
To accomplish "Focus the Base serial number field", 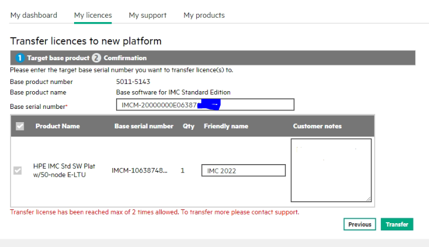I will click(x=205, y=105).
